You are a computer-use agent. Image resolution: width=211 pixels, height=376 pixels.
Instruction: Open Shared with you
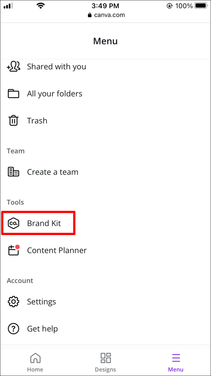(105, 66)
